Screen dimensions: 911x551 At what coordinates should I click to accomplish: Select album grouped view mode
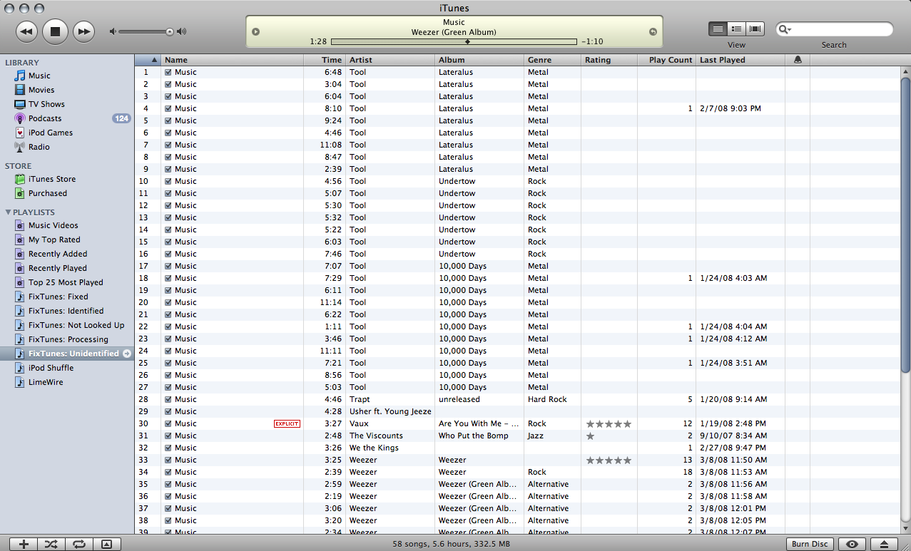coord(736,29)
